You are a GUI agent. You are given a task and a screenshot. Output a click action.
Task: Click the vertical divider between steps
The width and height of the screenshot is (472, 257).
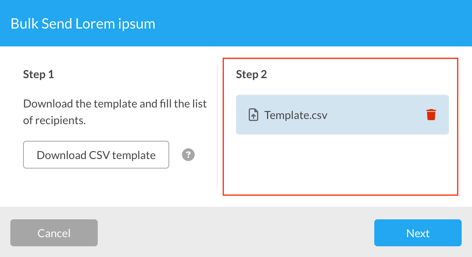217,127
